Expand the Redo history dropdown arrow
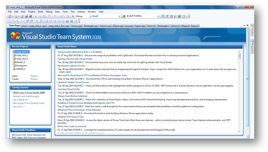268x152 pixels. coord(58,16)
